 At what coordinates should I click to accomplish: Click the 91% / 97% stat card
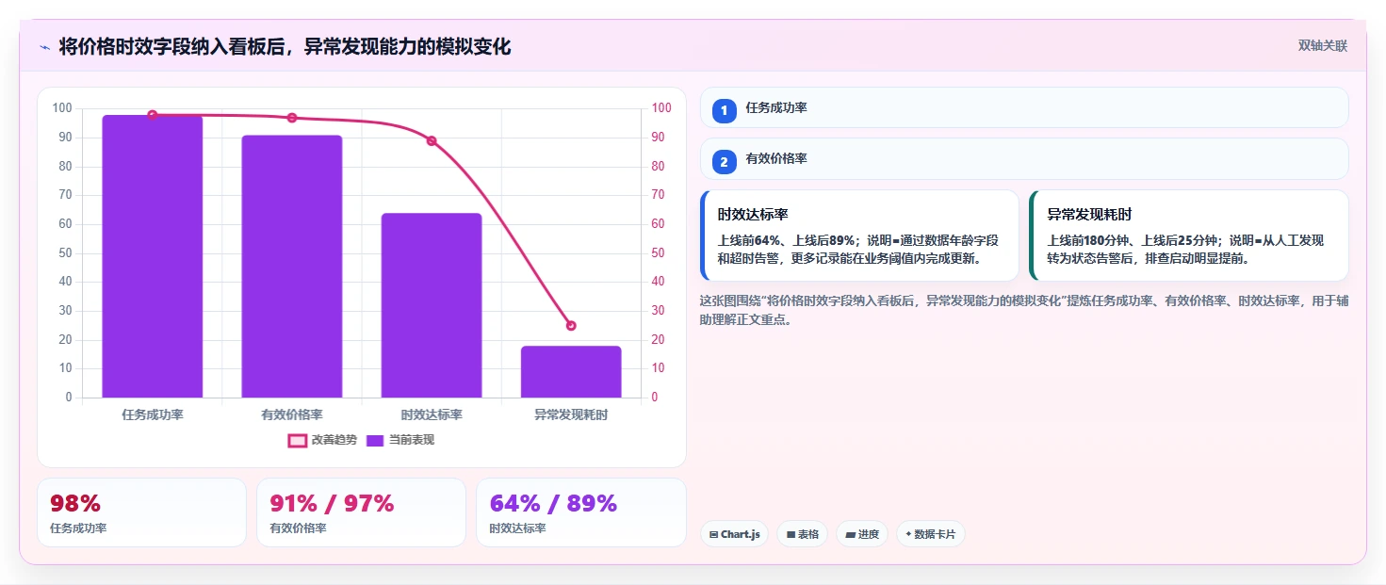coord(361,512)
